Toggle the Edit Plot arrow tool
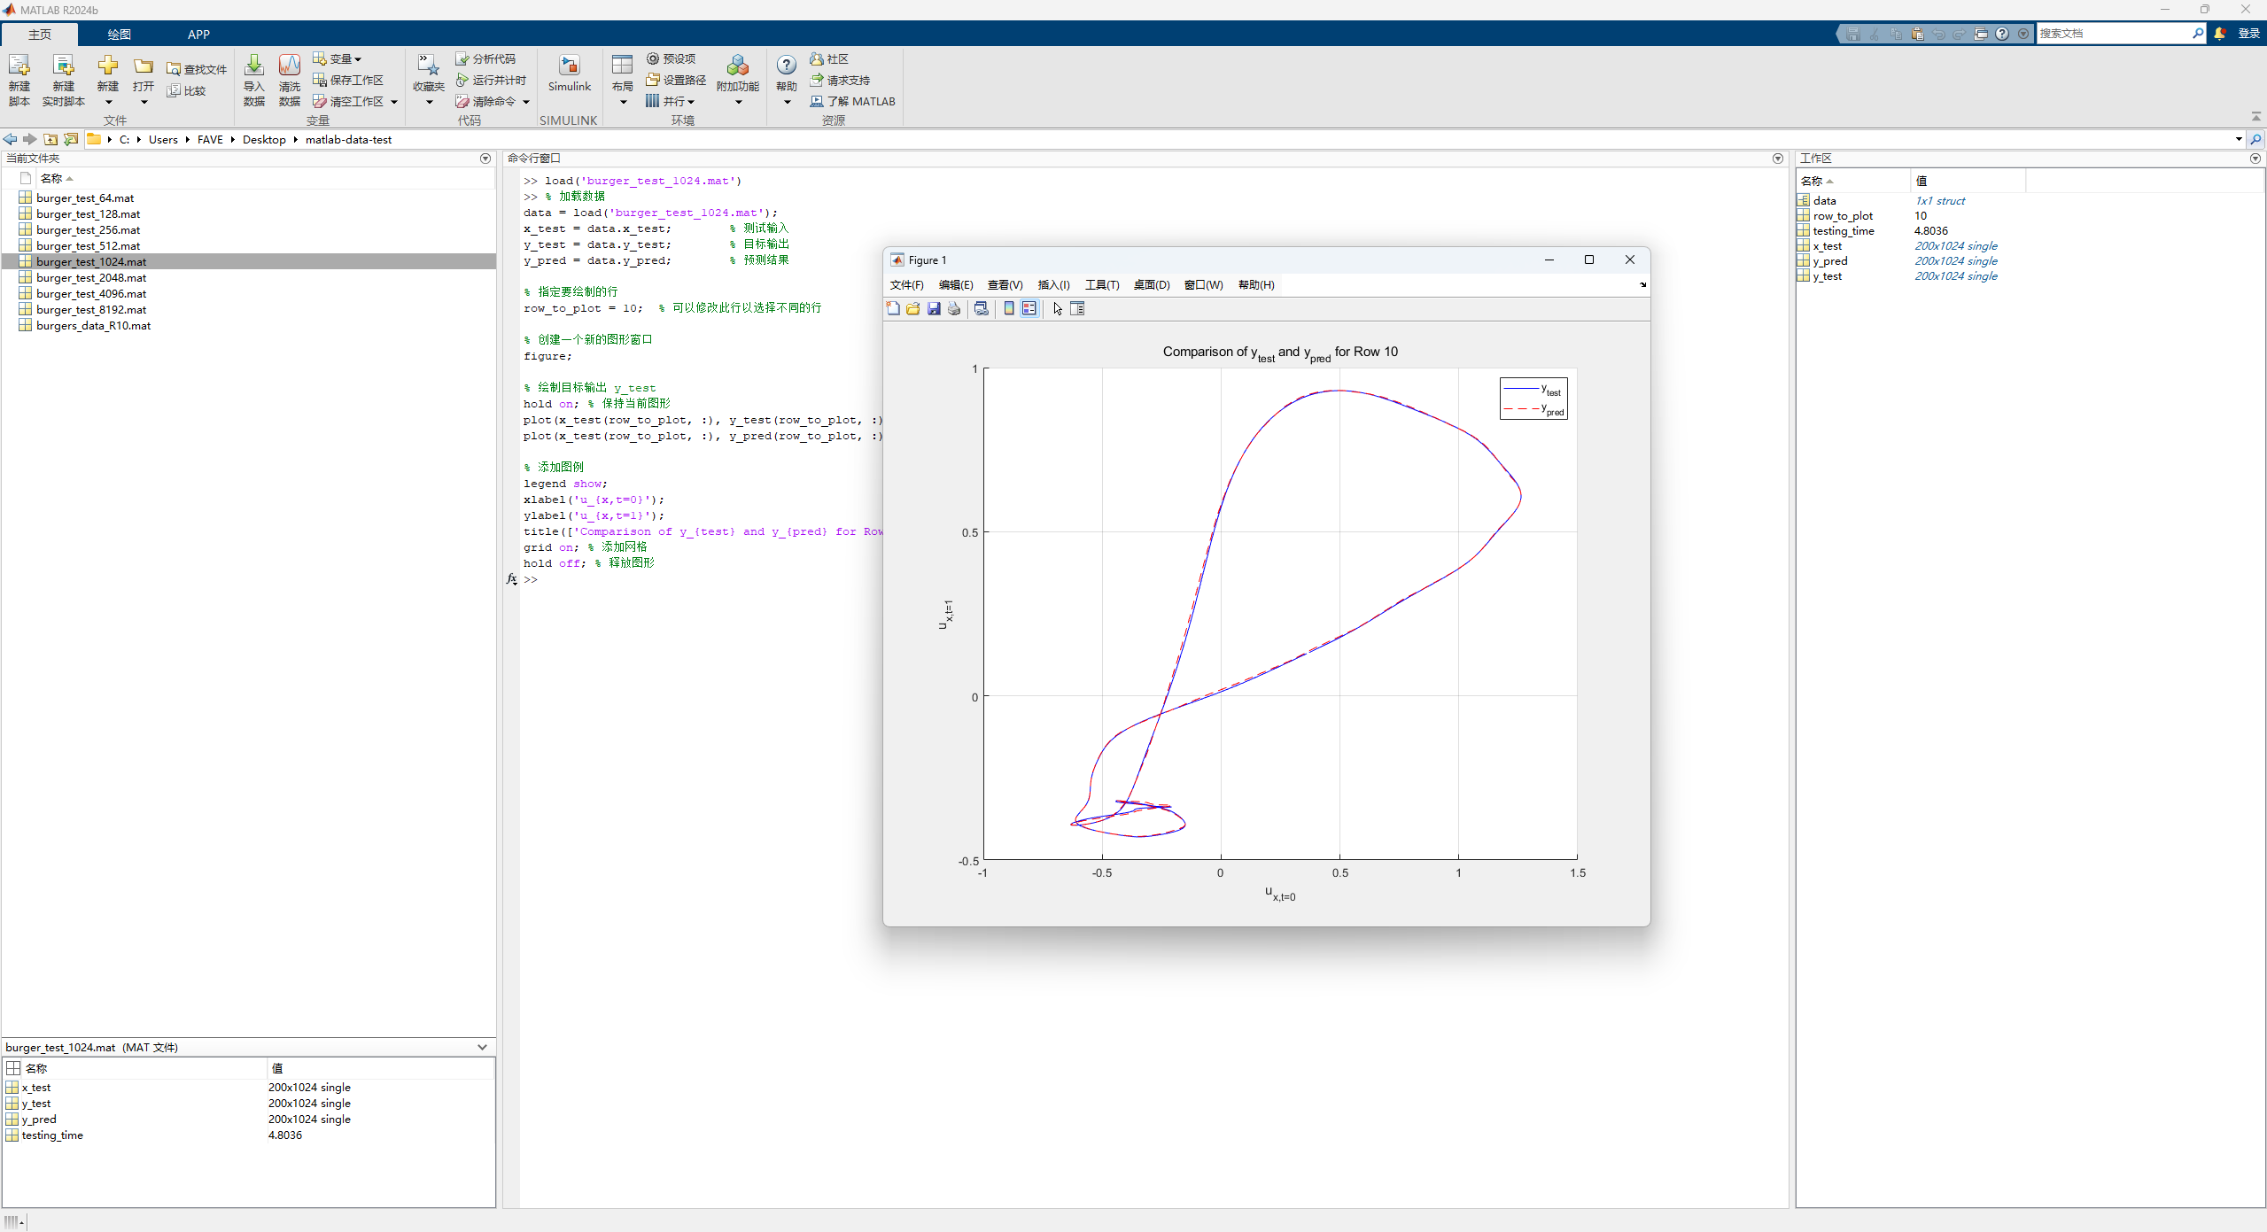 coord(1058,309)
